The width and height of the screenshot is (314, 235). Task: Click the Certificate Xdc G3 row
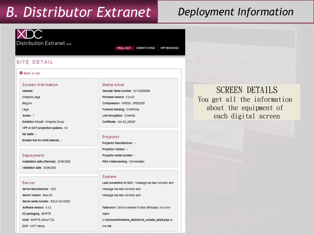tap(119, 122)
